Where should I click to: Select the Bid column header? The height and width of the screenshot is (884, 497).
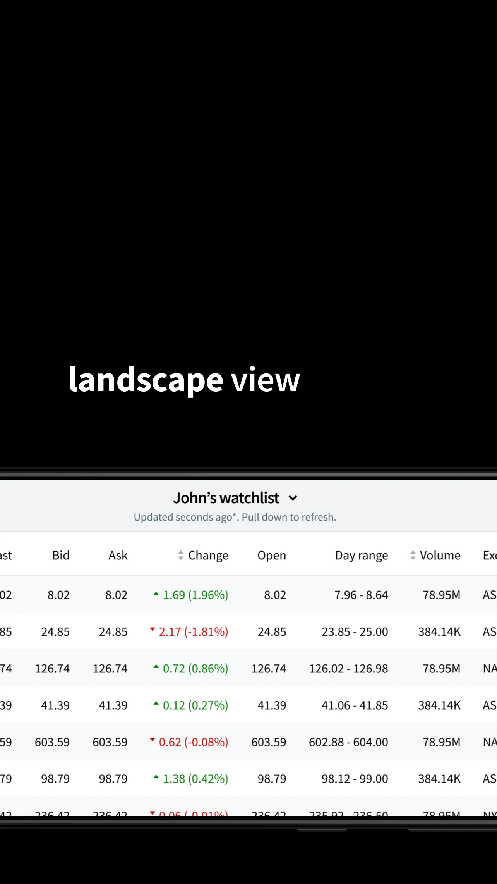click(61, 555)
